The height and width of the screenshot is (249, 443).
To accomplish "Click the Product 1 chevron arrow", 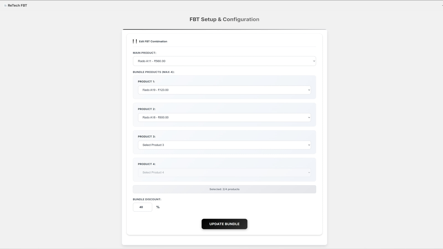I will click(x=309, y=90).
